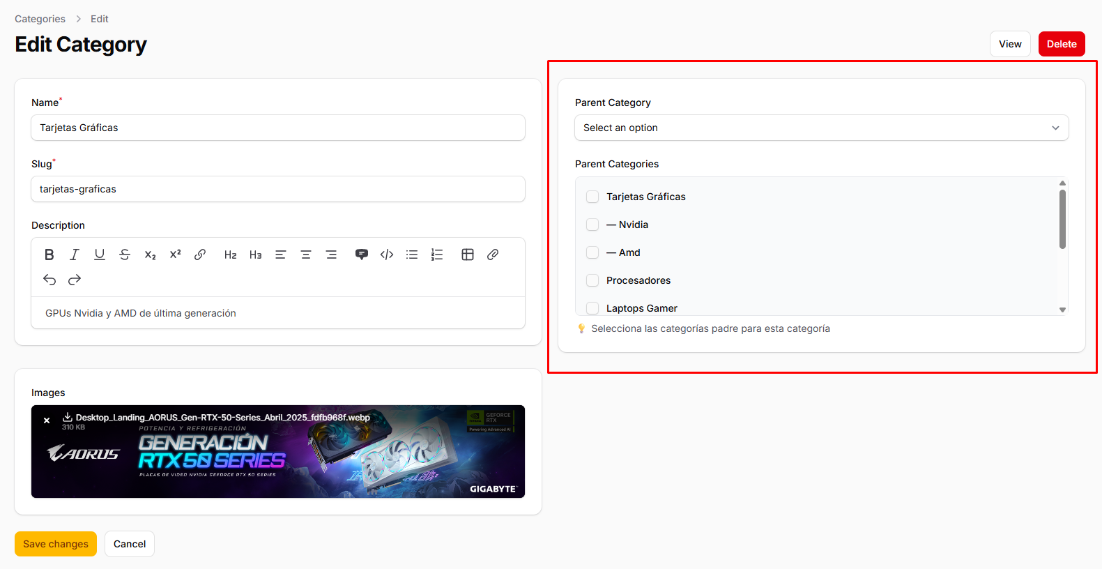The width and height of the screenshot is (1102, 569).
Task: Check the Laptops Gamer checkbox
Action: pos(592,308)
